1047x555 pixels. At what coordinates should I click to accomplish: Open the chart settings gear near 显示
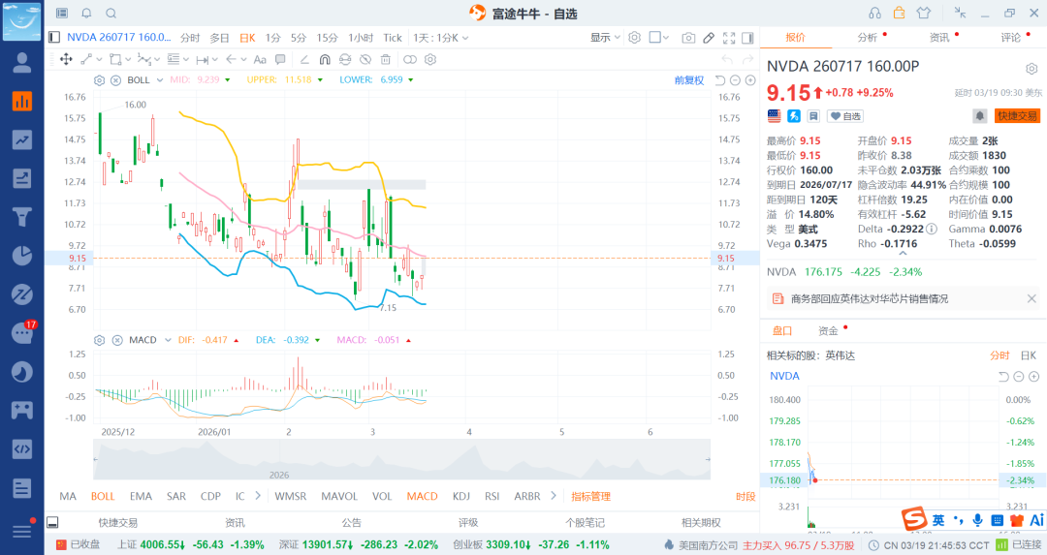point(634,38)
